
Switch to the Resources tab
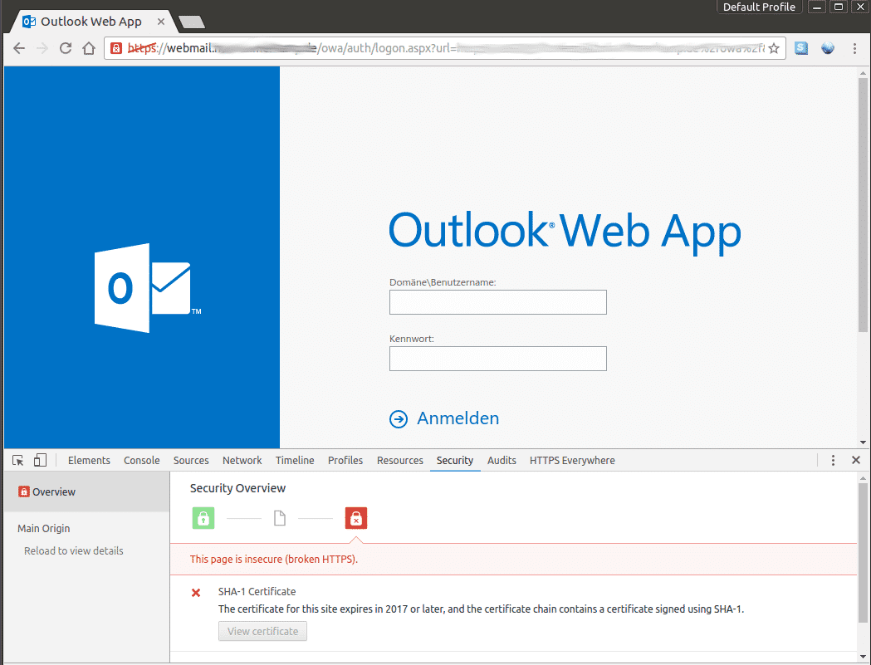point(400,461)
